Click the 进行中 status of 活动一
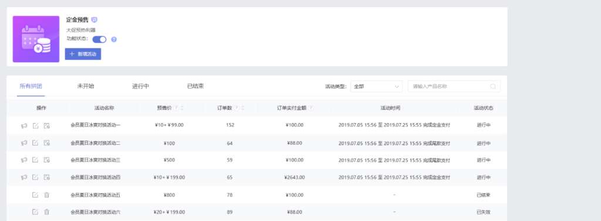This screenshot has height=221, width=601. (484, 125)
